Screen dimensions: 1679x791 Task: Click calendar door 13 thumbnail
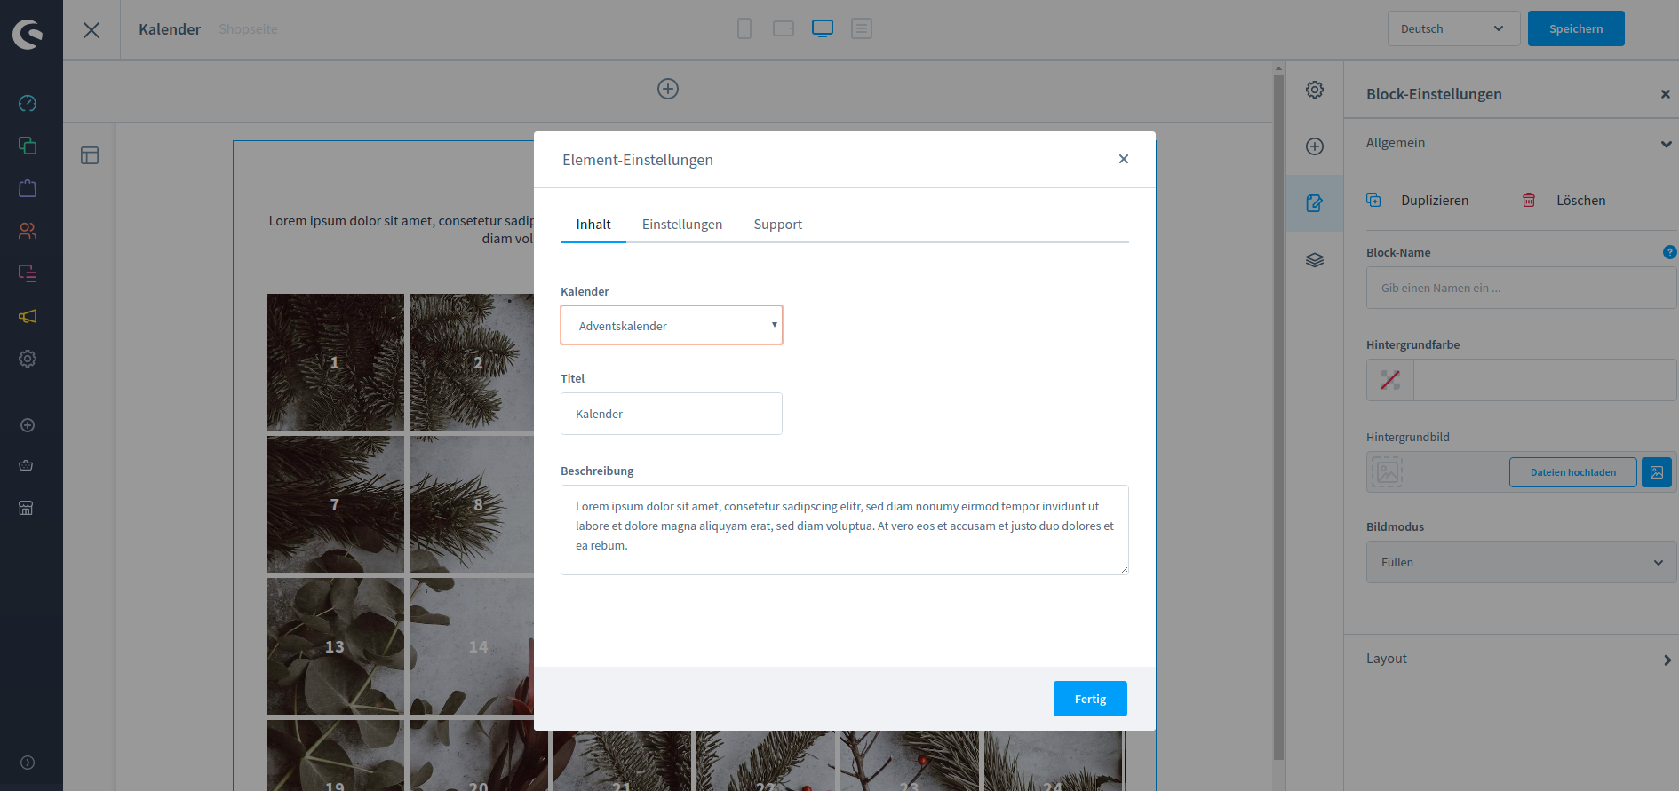tap(335, 646)
